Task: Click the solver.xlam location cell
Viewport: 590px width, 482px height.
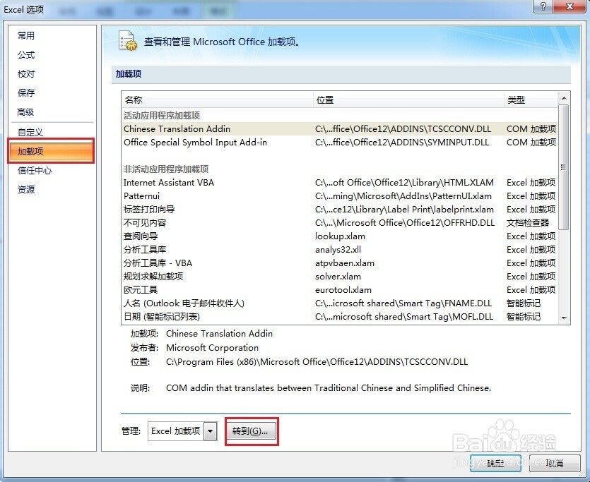Action: [x=338, y=277]
